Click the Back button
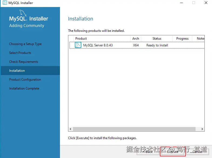The image size is (212, 158). coord(148,152)
